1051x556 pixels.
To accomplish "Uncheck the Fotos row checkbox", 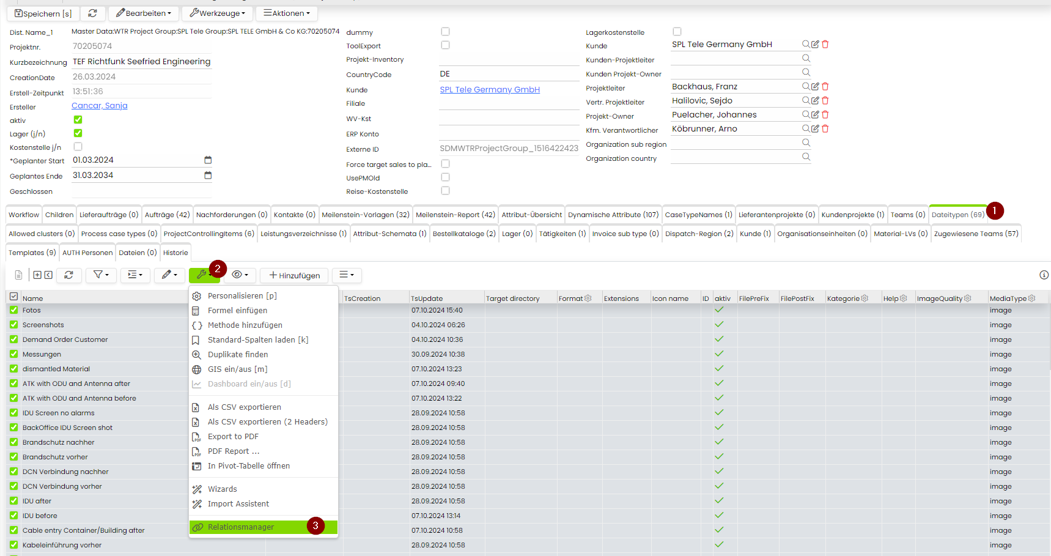I will (13, 310).
